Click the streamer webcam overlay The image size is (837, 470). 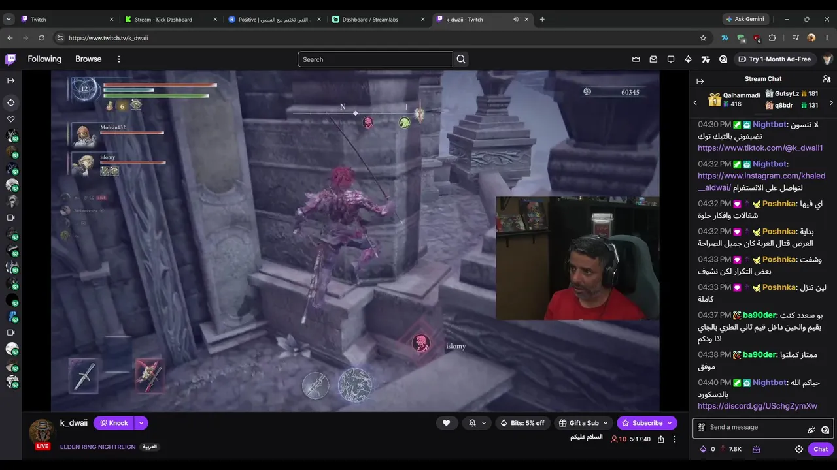tap(577, 258)
